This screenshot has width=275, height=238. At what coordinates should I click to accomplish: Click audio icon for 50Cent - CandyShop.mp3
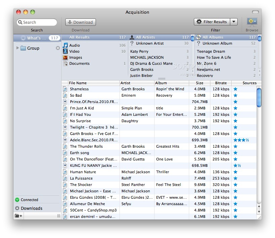coord(65,210)
